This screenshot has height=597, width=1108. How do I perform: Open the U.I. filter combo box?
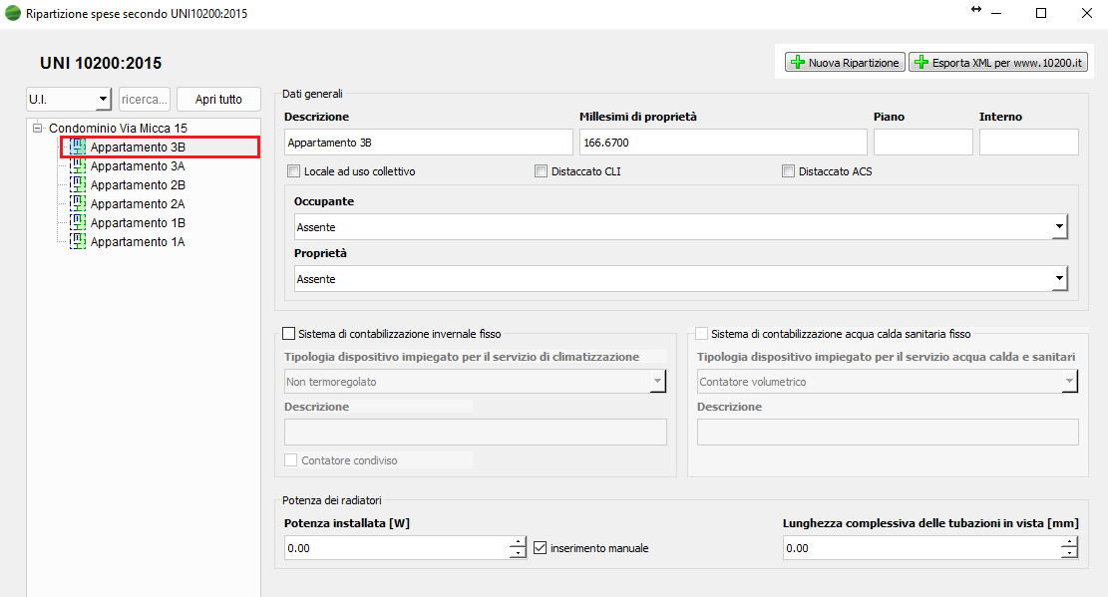tap(103, 100)
